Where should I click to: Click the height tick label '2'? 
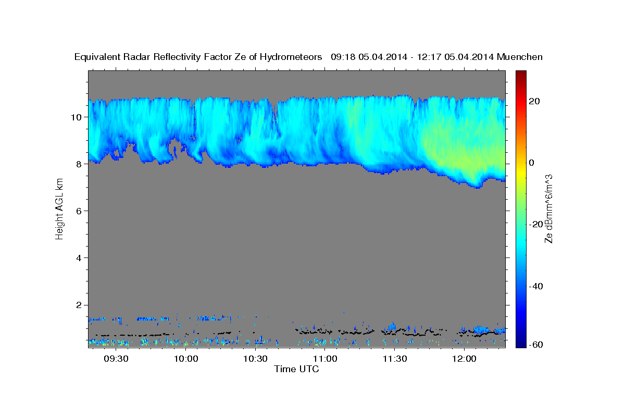[x=79, y=304]
